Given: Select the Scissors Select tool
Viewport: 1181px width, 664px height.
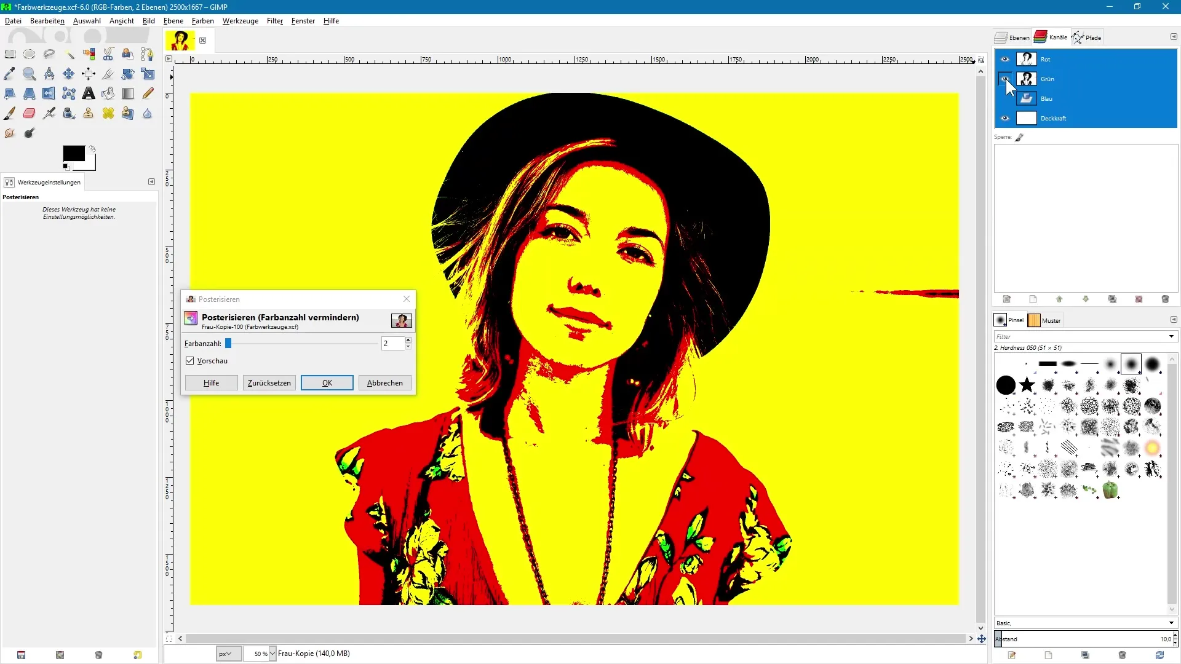Looking at the screenshot, I should pyautogui.click(x=108, y=54).
